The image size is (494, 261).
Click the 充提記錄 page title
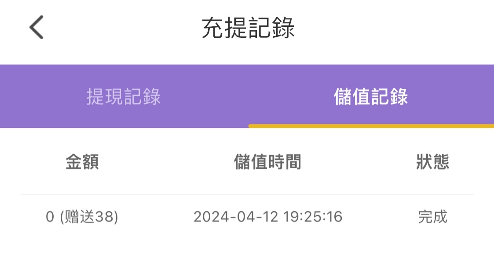248,29
